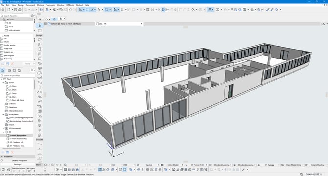Toggle the grid snap hash icon
Screen dimensions: 328x176
(122, 10)
